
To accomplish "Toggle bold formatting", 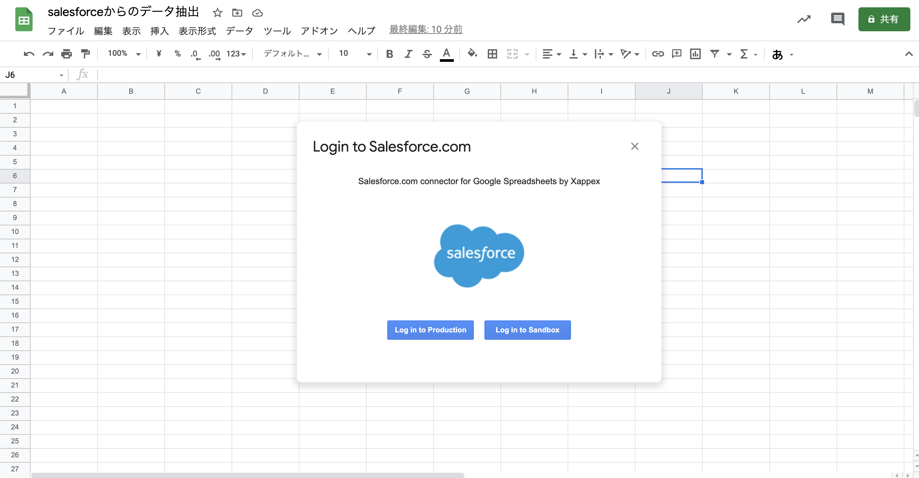I will pos(389,54).
